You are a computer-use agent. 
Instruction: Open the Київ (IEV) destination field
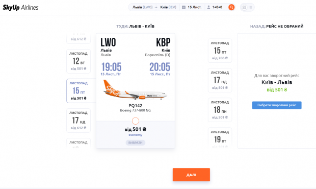tap(168, 7)
